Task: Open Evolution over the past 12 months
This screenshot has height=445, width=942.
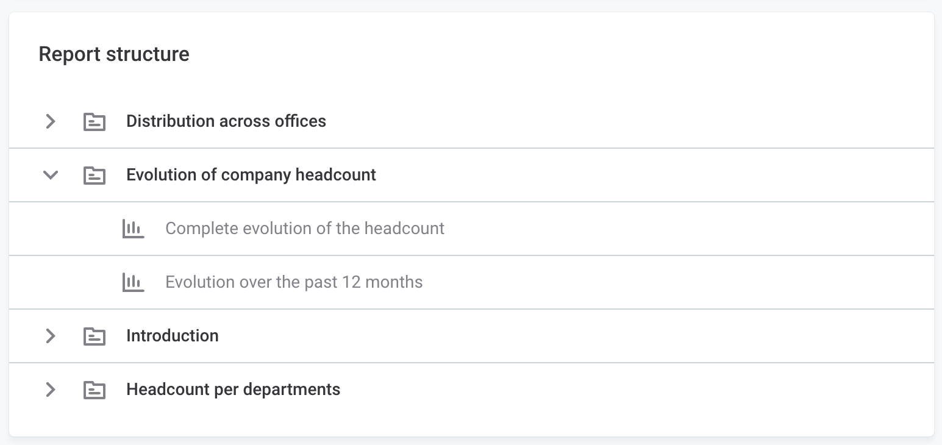Action: coord(294,282)
